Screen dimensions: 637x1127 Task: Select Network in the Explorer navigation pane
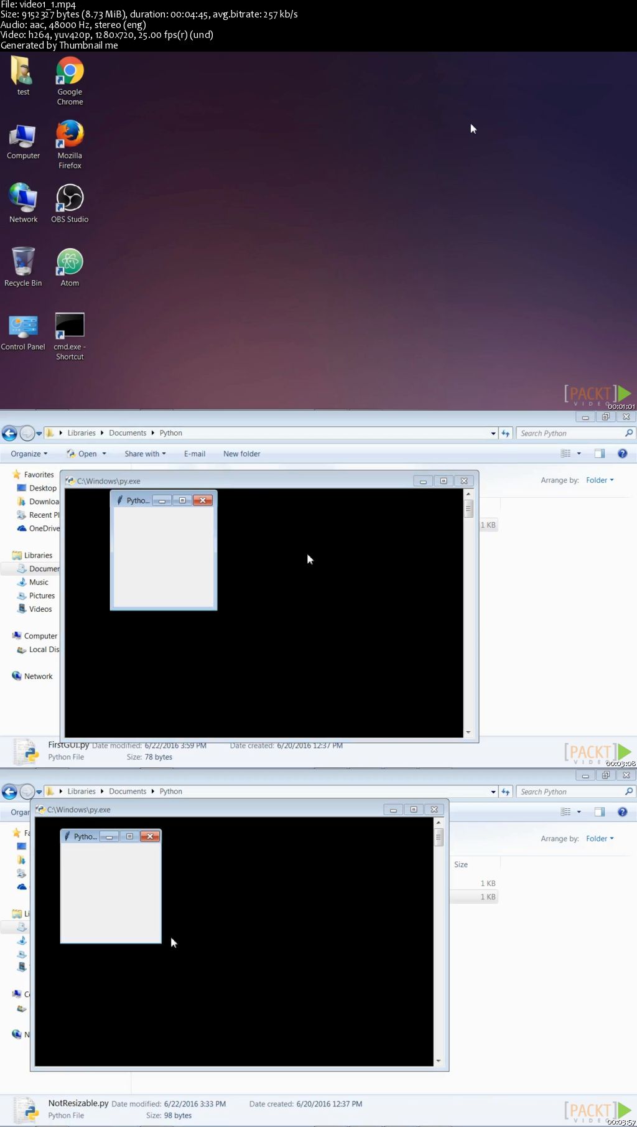coord(32,676)
